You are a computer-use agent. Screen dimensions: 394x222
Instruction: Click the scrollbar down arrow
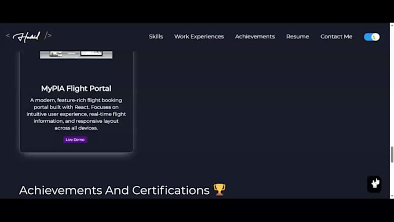pyautogui.click(x=392, y=196)
